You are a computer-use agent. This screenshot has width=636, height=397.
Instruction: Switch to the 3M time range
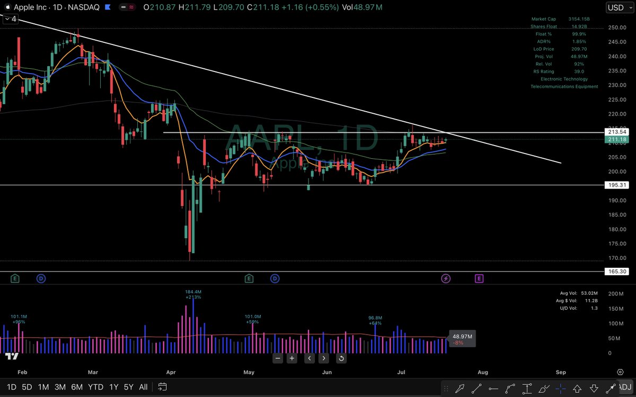pos(60,387)
